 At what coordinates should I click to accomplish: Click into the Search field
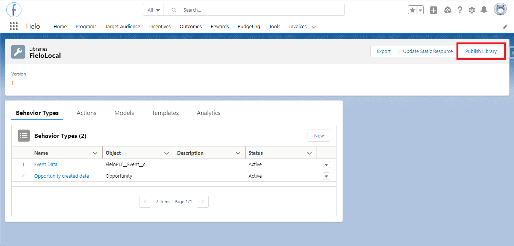(x=254, y=10)
